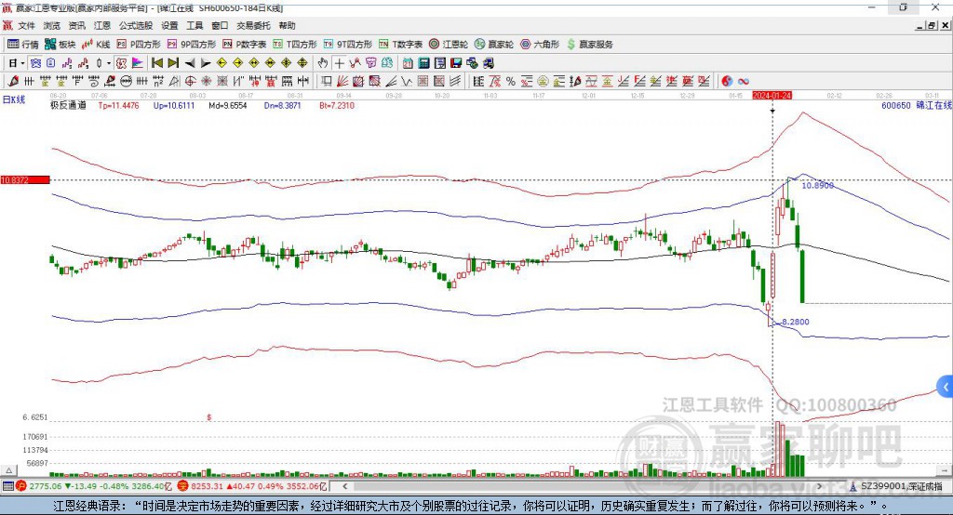Open the candlestick style dropdown arrow
The height and width of the screenshot is (515, 953).
click(109, 63)
